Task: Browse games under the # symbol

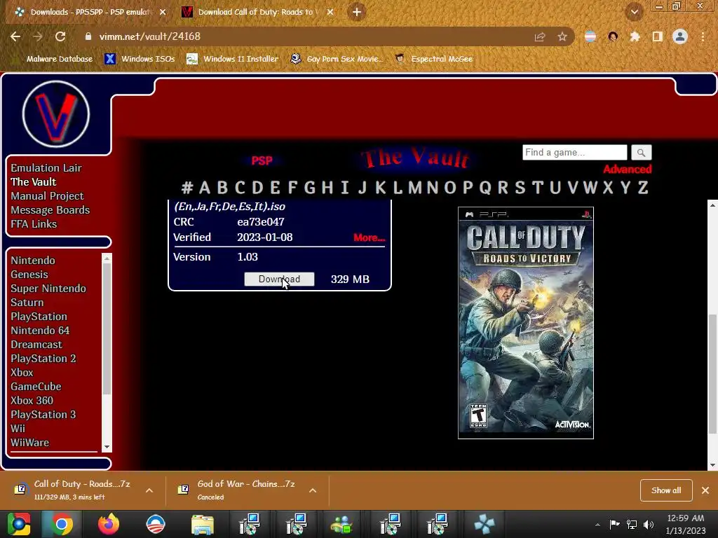Action: [x=187, y=188]
